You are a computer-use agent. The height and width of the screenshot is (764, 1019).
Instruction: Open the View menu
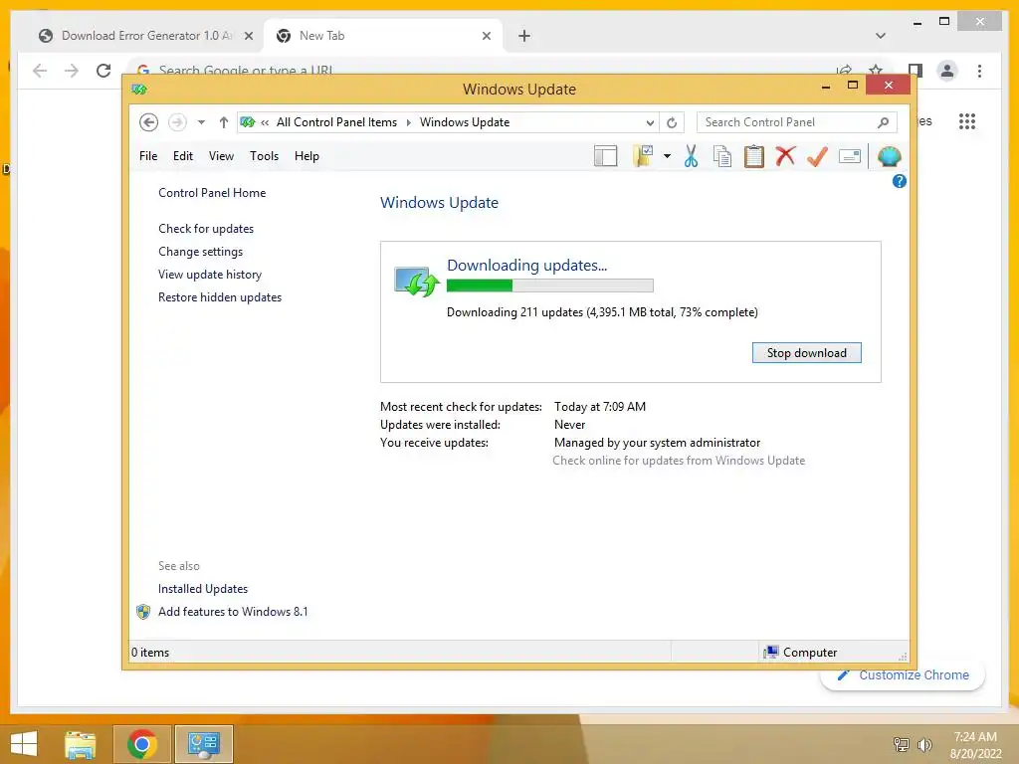click(221, 156)
